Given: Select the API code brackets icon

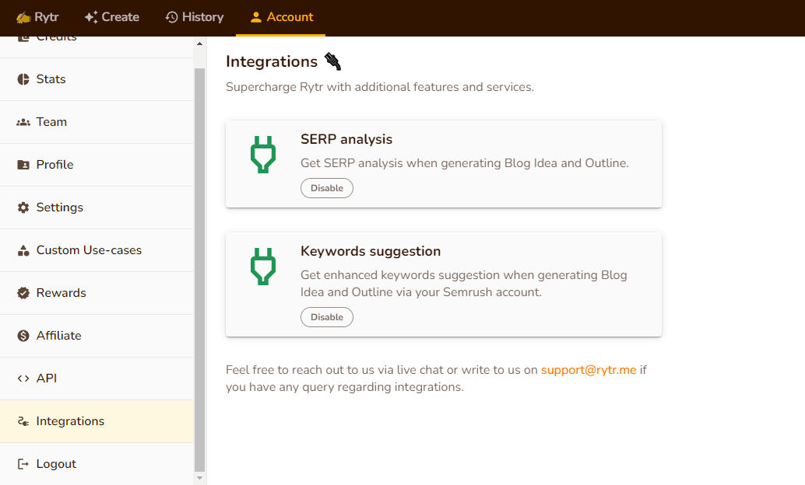Looking at the screenshot, I should coord(22,378).
